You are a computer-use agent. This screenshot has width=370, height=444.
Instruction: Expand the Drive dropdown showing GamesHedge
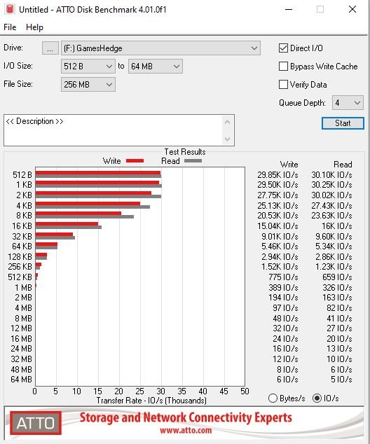[160, 48]
